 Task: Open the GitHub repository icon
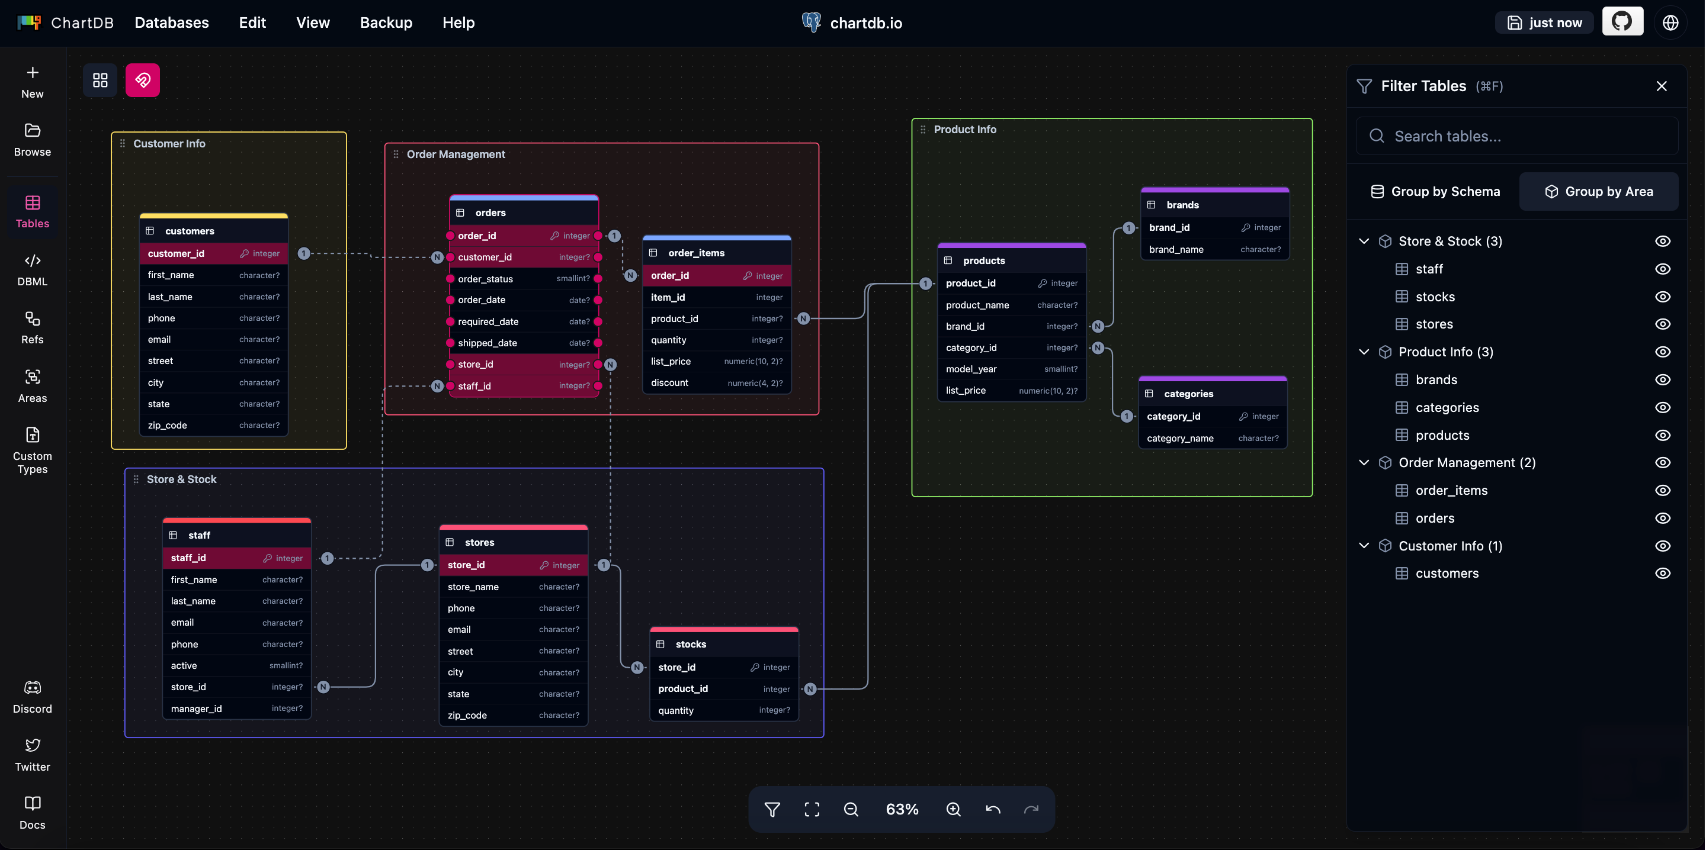(x=1622, y=22)
